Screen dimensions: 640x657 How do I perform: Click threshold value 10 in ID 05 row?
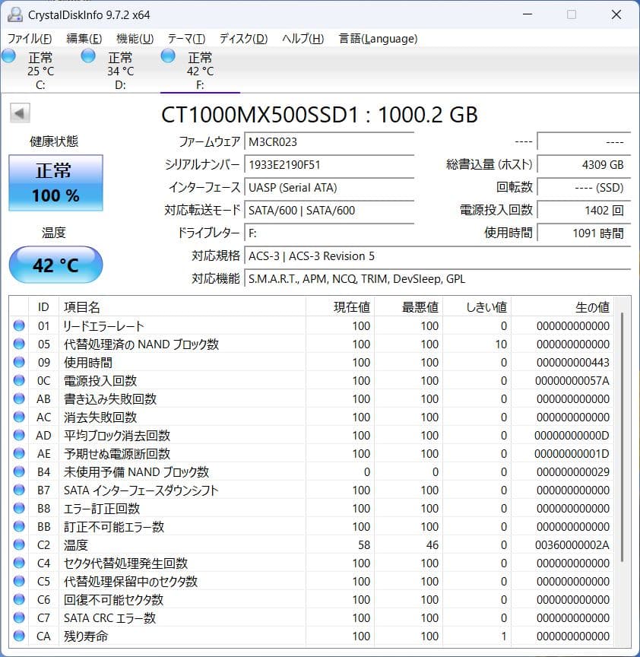[x=501, y=344]
